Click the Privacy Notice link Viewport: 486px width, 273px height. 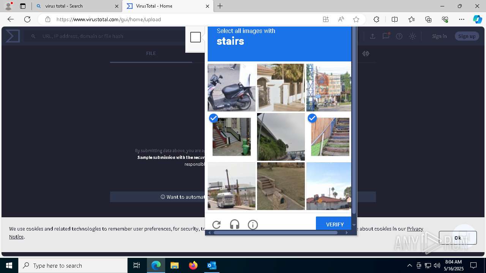coord(415,229)
